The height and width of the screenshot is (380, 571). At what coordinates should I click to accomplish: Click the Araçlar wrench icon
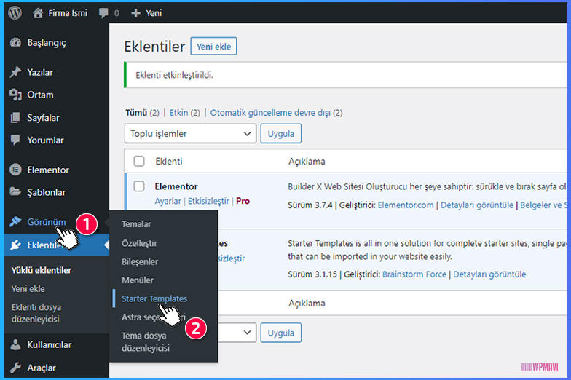(15, 368)
